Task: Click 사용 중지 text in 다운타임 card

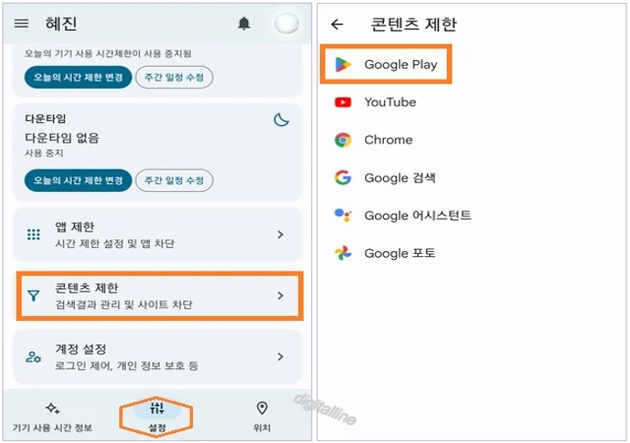Action: click(43, 154)
